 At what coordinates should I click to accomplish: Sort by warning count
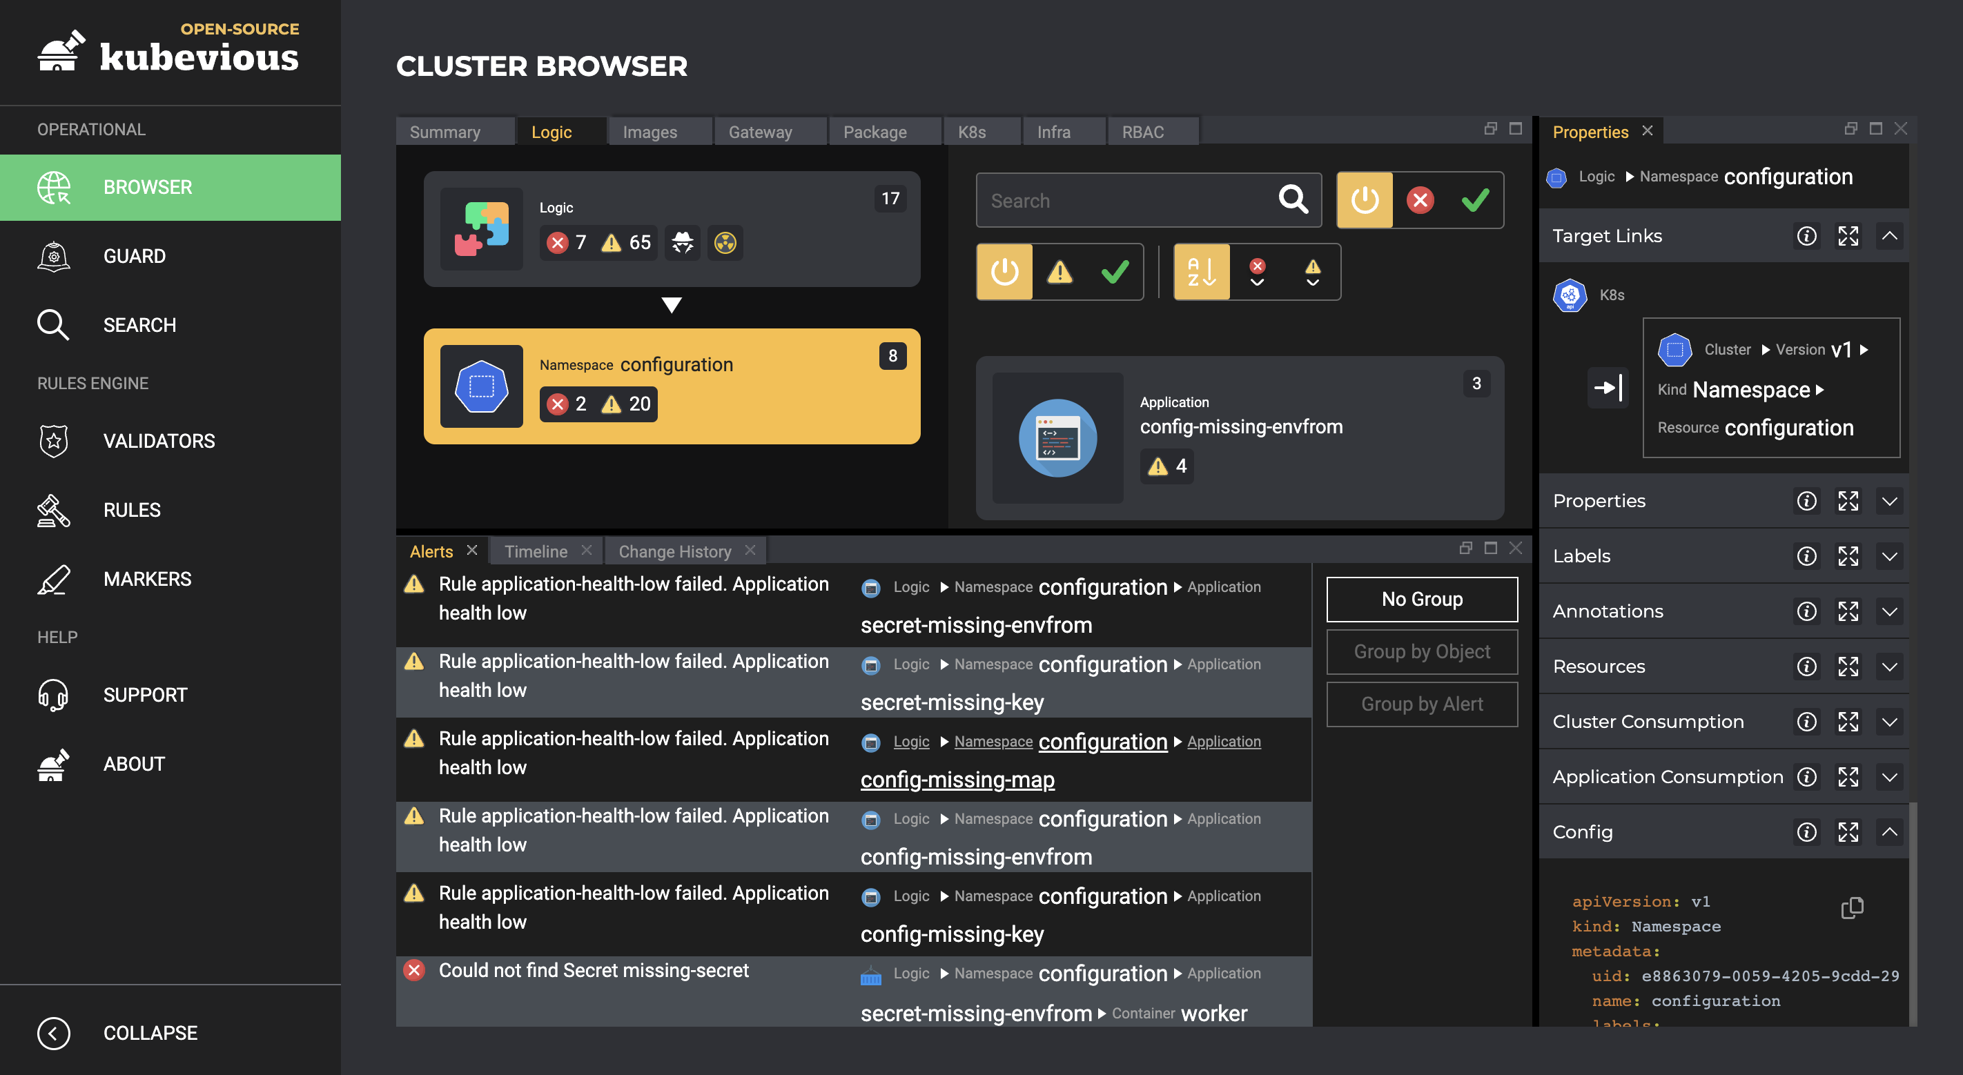[x=1313, y=272]
